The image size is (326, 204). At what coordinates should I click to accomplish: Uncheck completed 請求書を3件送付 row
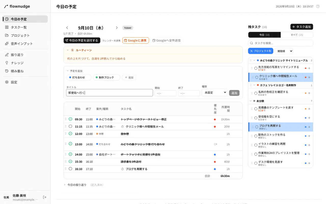(71, 161)
